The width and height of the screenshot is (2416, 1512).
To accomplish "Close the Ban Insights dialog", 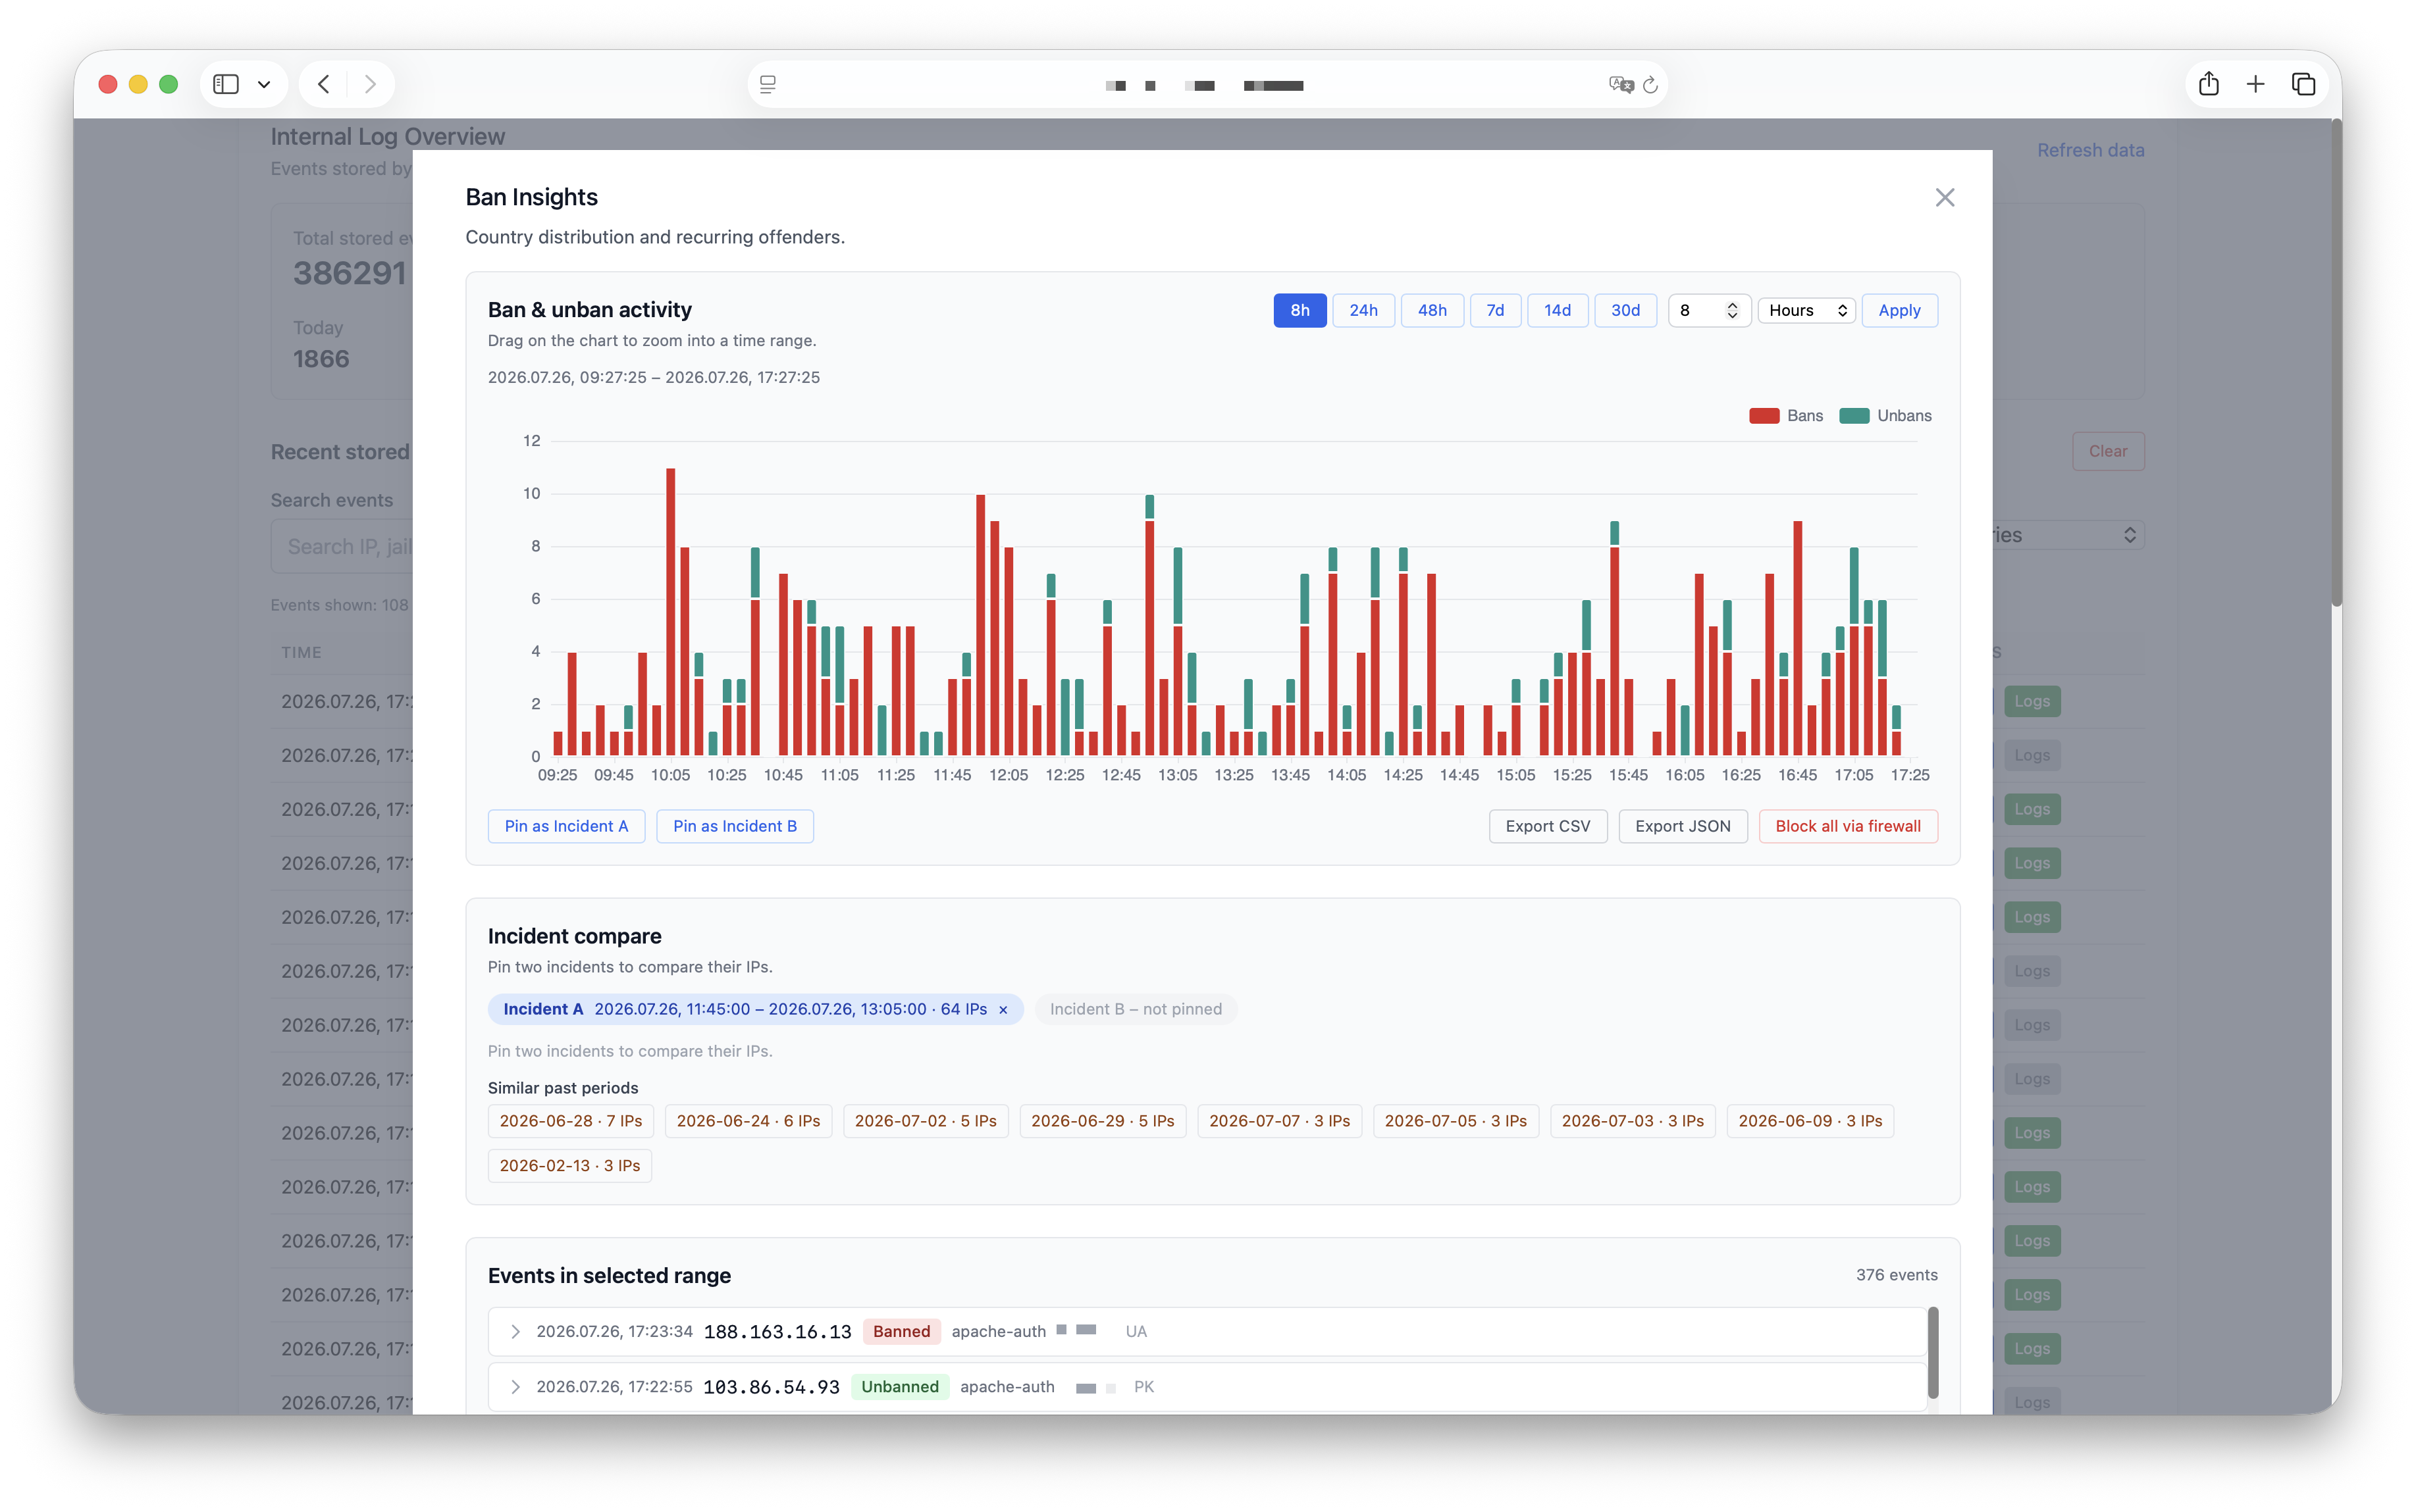I will pos(1944,197).
